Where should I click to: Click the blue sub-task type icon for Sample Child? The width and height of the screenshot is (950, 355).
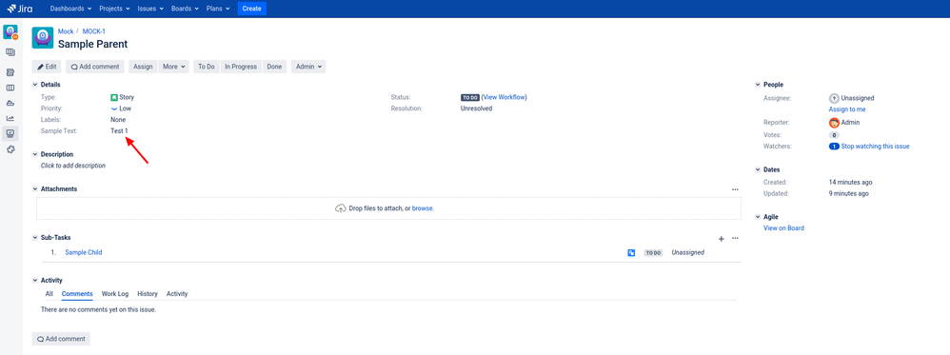click(631, 252)
